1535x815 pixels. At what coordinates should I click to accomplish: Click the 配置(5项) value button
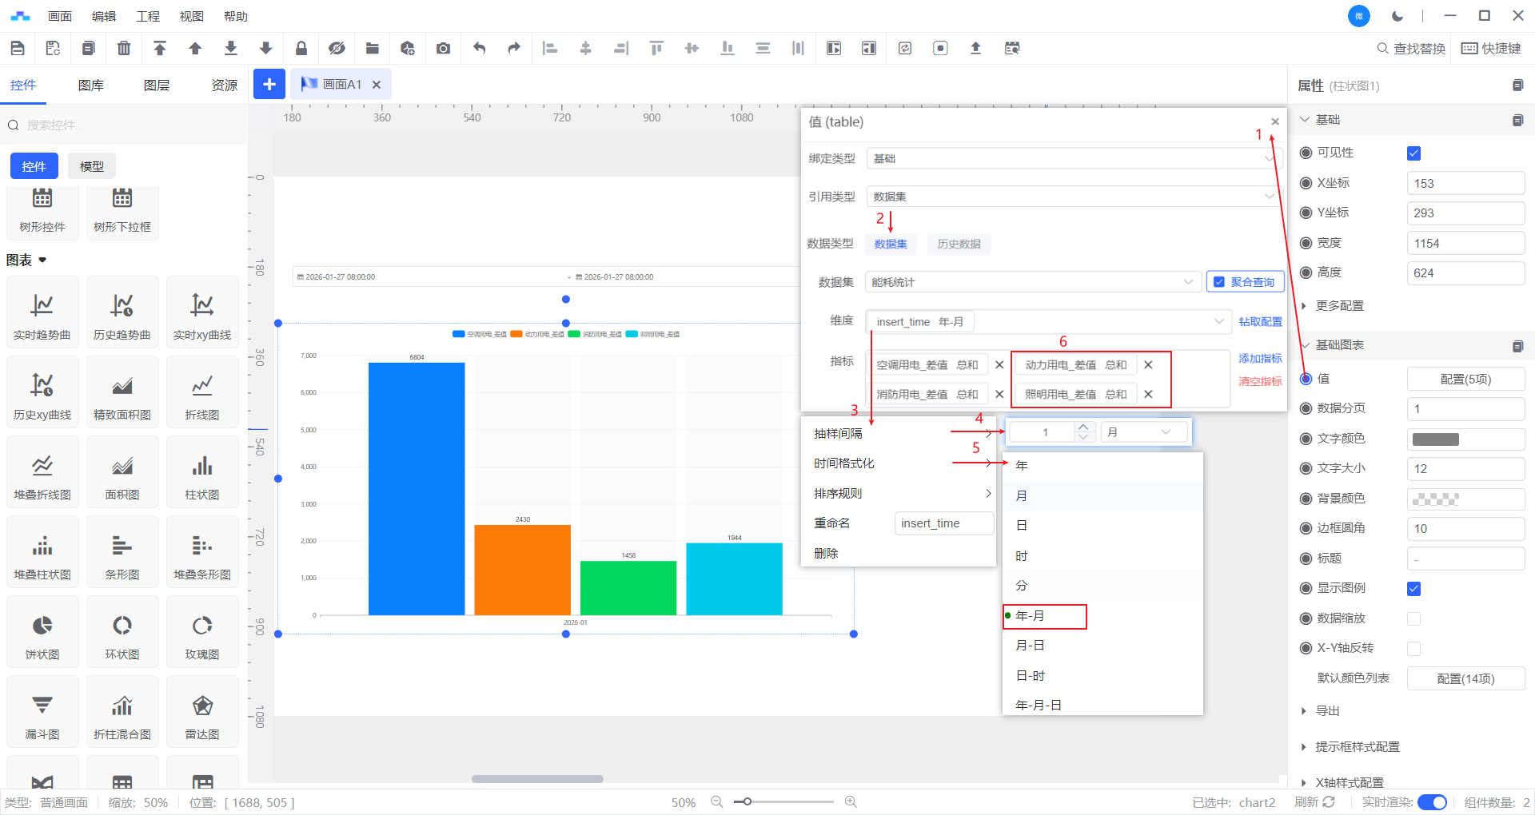point(1465,380)
